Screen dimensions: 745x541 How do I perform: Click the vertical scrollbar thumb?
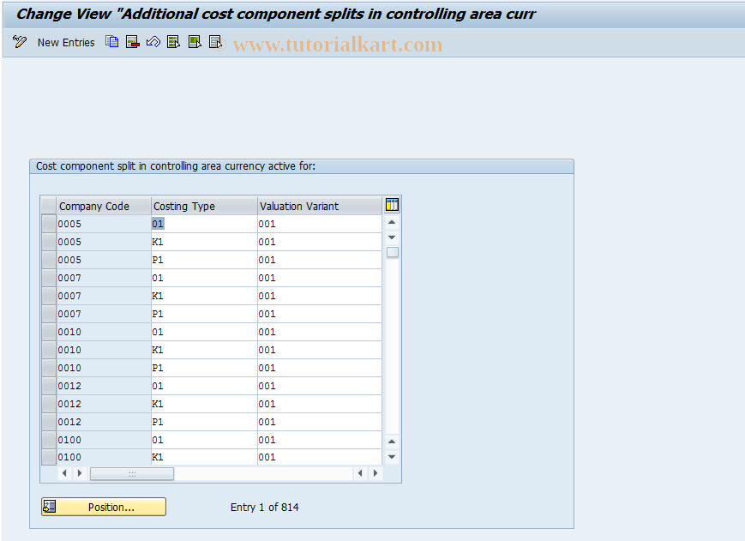[393, 252]
